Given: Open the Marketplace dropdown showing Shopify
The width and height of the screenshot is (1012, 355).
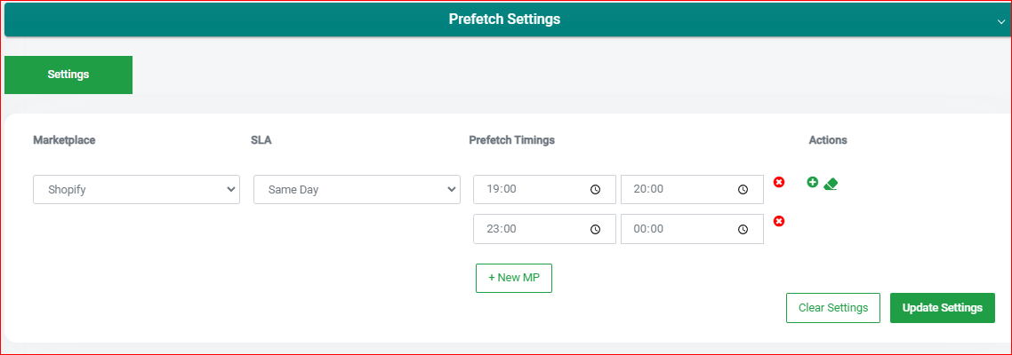Looking at the screenshot, I should 136,189.
